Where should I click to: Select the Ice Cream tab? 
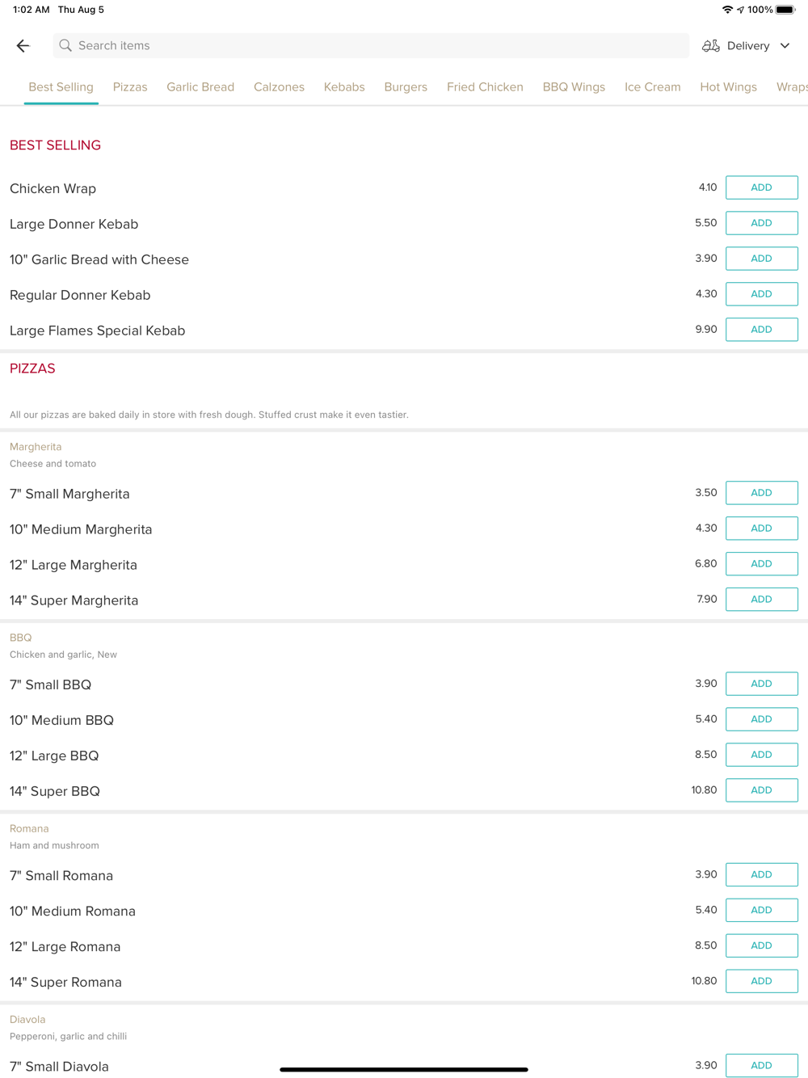point(652,87)
